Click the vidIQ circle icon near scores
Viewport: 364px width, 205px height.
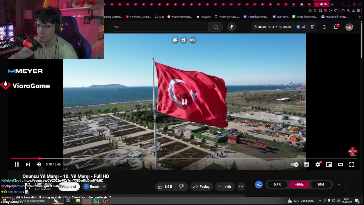pyautogui.click(x=259, y=184)
